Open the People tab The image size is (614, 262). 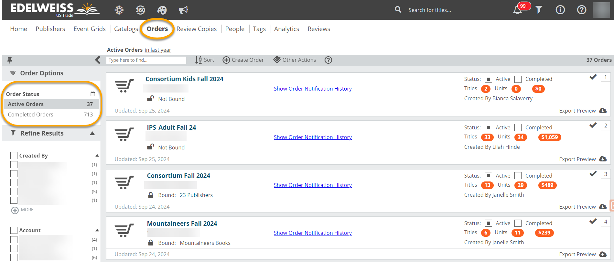[x=235, y=29]
